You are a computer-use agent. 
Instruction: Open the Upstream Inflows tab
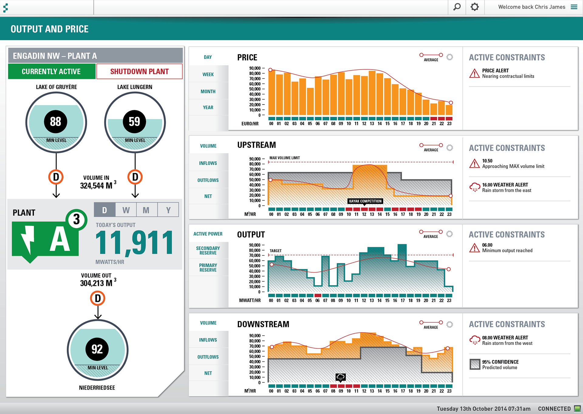pyautogui.click(x=208, y=163)
